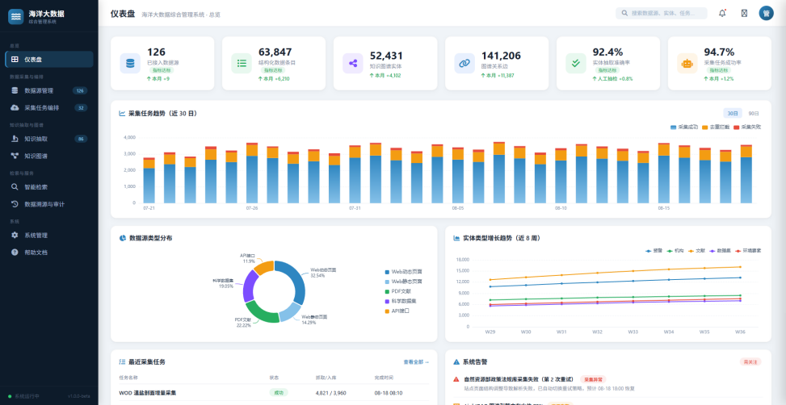The width and height of the screenshot is (786, 405).
Task: Open 仪表盘 via its grid icon
Action: click(15, 60)
